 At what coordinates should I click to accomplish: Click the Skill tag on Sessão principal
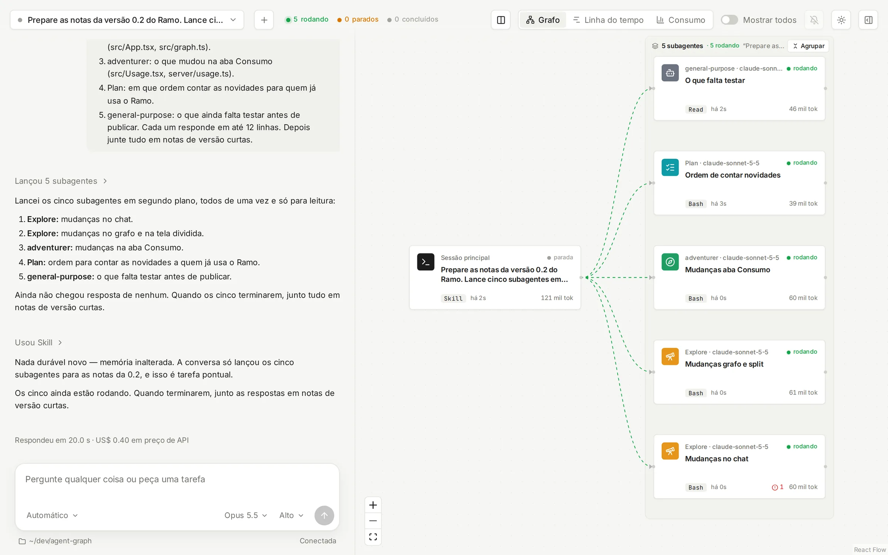point(453,298)
